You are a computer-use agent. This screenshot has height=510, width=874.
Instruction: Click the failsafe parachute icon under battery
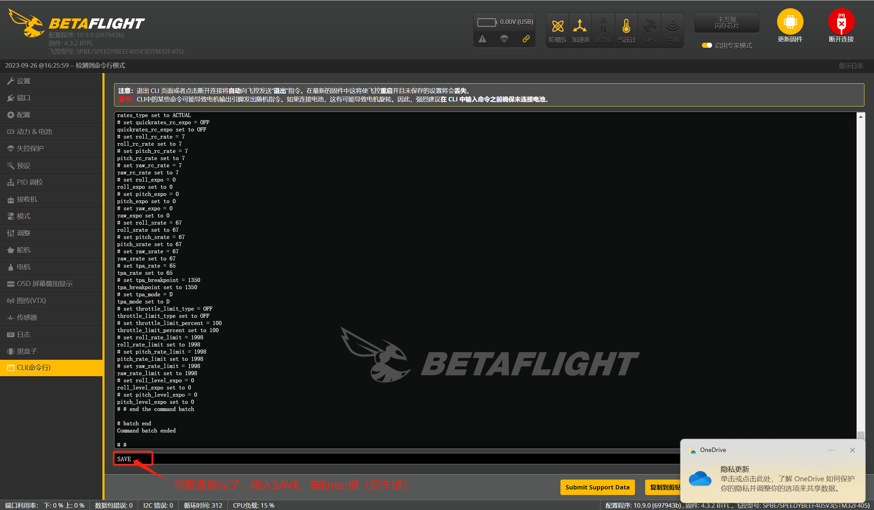504,39
